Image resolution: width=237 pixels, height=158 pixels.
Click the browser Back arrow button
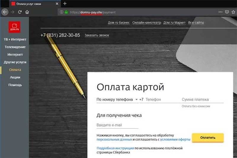(x=5, y=12)
